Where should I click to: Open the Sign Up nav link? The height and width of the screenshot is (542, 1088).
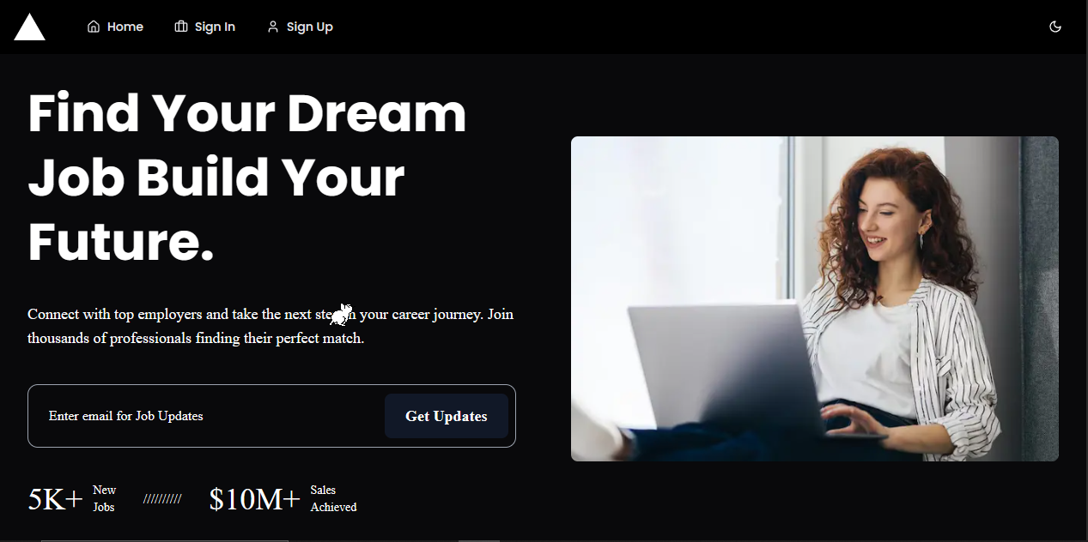300,27
